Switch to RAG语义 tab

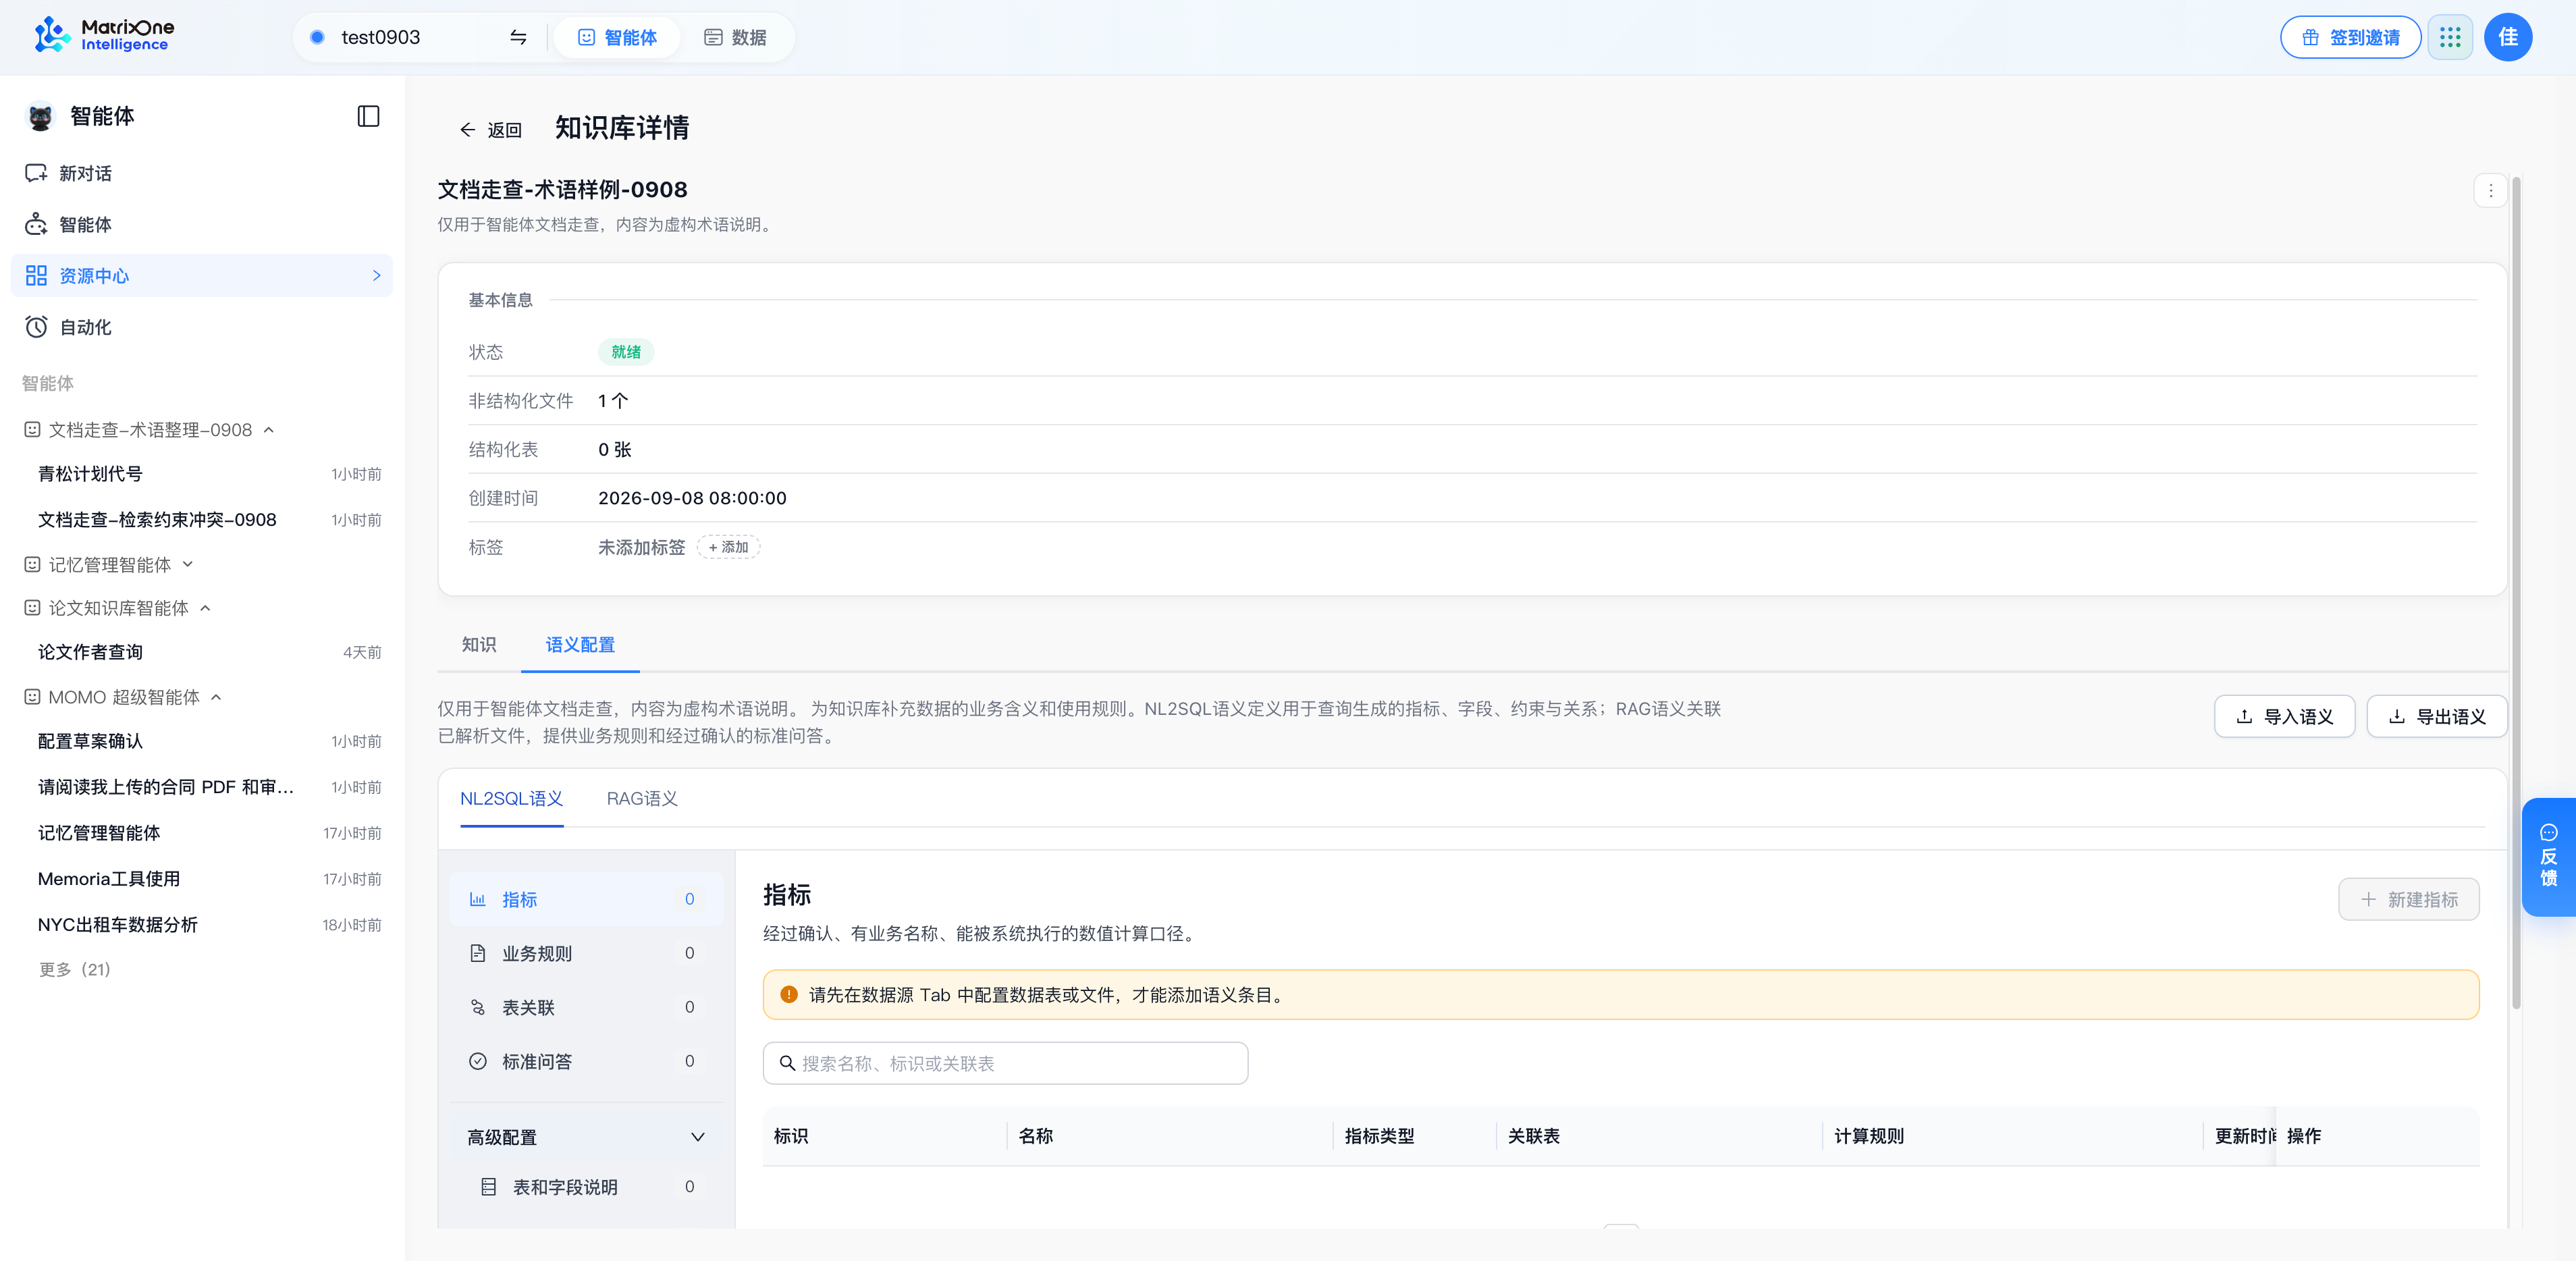coord(642,798)
